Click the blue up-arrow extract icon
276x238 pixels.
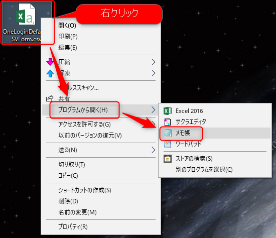[x=50, y=73]
